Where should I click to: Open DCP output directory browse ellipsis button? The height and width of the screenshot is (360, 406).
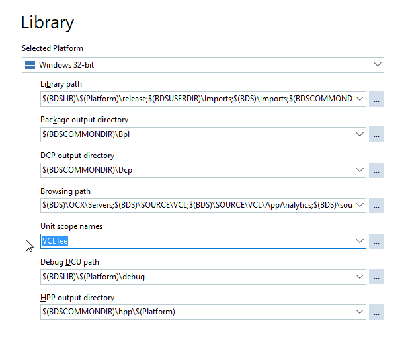(x=376, y=170)
